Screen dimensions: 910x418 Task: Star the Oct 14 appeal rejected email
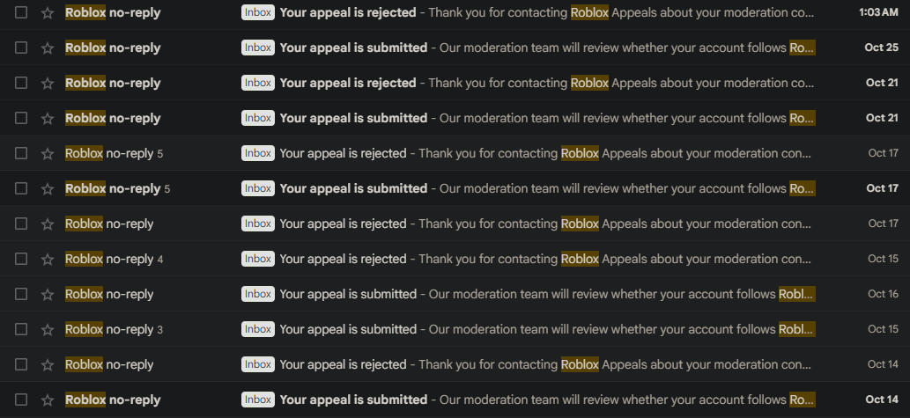coord(48,365)
